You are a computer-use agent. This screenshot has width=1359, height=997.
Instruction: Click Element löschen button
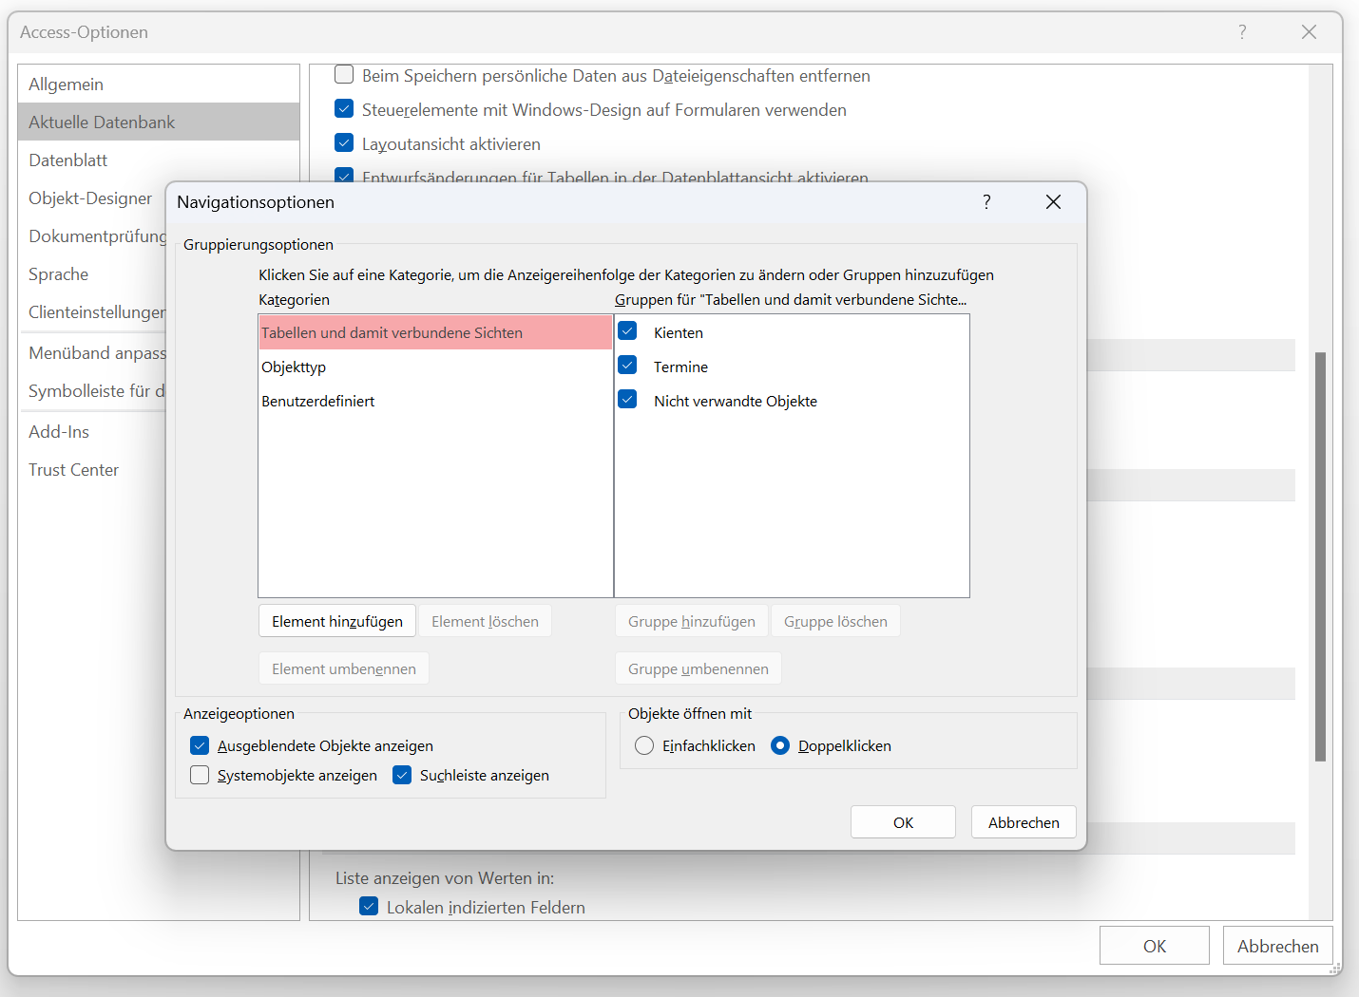[485, 621]
